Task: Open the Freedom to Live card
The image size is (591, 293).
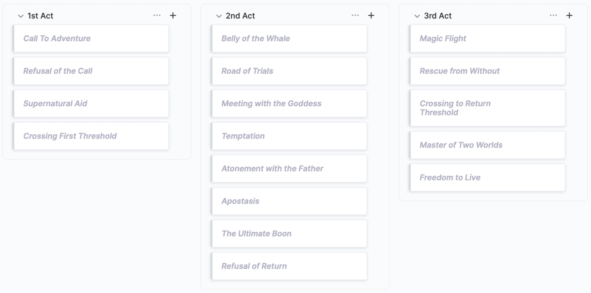Action: [487, 177]
